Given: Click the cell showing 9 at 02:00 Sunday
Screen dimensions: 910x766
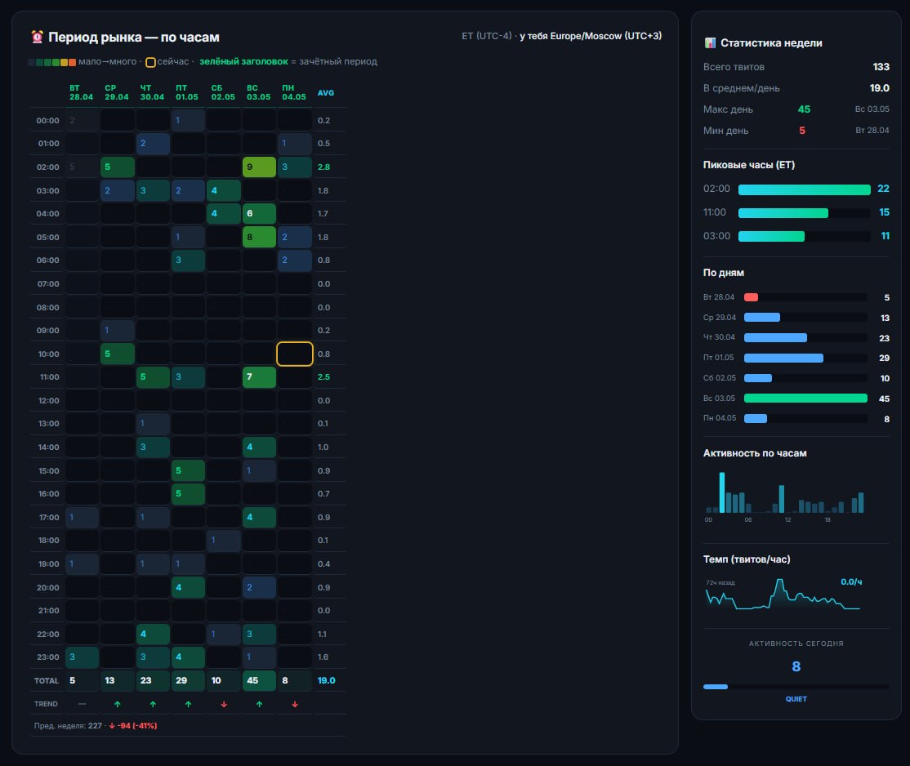Looking at the screenshot, I should pos(260,167).
